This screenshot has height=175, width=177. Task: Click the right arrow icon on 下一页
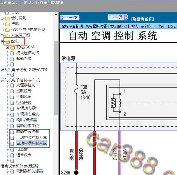coord(126,17)
